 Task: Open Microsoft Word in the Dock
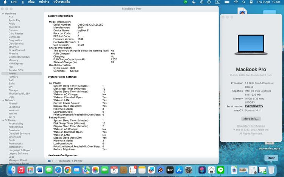tap(39, 170)
